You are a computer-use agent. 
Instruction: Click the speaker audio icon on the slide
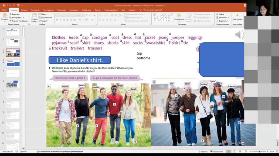point(239,35)
